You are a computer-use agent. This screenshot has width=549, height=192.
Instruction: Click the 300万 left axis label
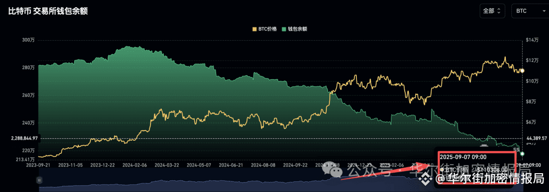(28, 40)
